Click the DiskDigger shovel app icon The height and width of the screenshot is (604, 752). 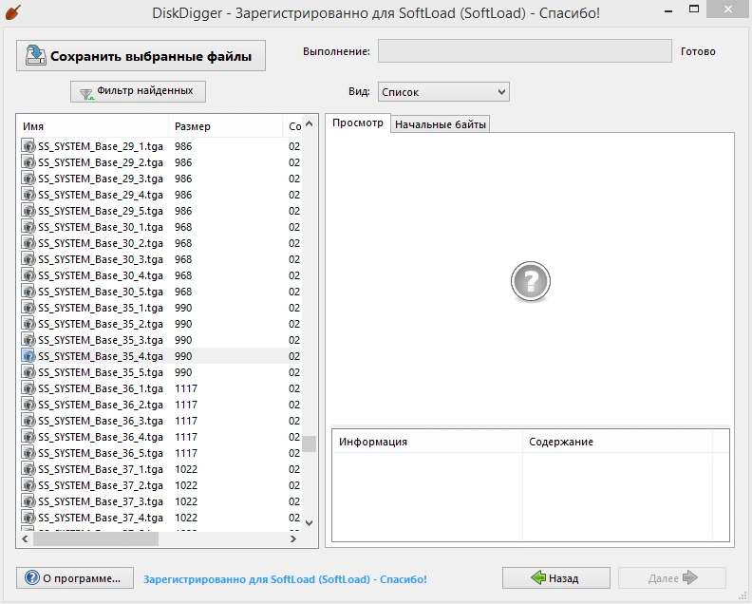coord(12,12)
